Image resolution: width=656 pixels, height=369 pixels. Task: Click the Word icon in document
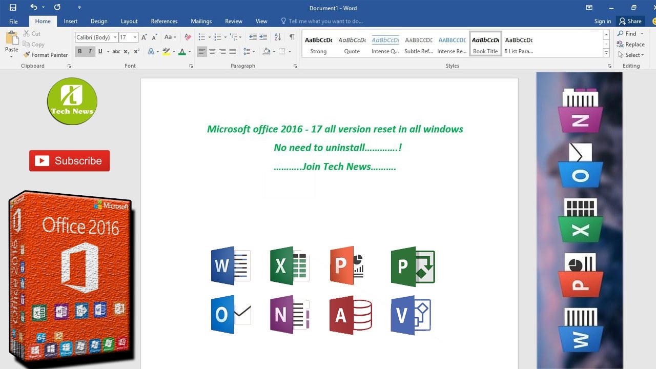tap(230, 265)
